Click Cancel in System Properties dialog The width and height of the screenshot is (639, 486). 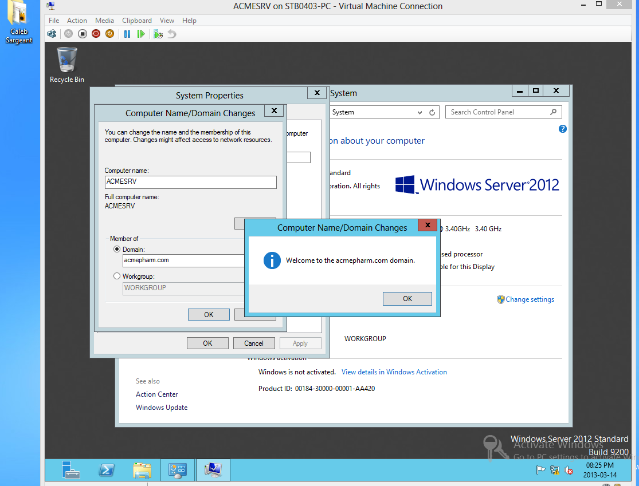(x=254, y=343)
